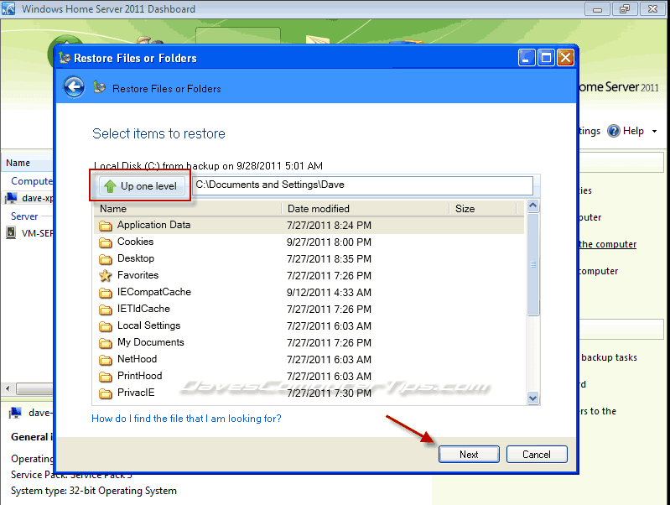Click IECompatCache date 9/12/2011 4:33 AM

click(329, 293)
